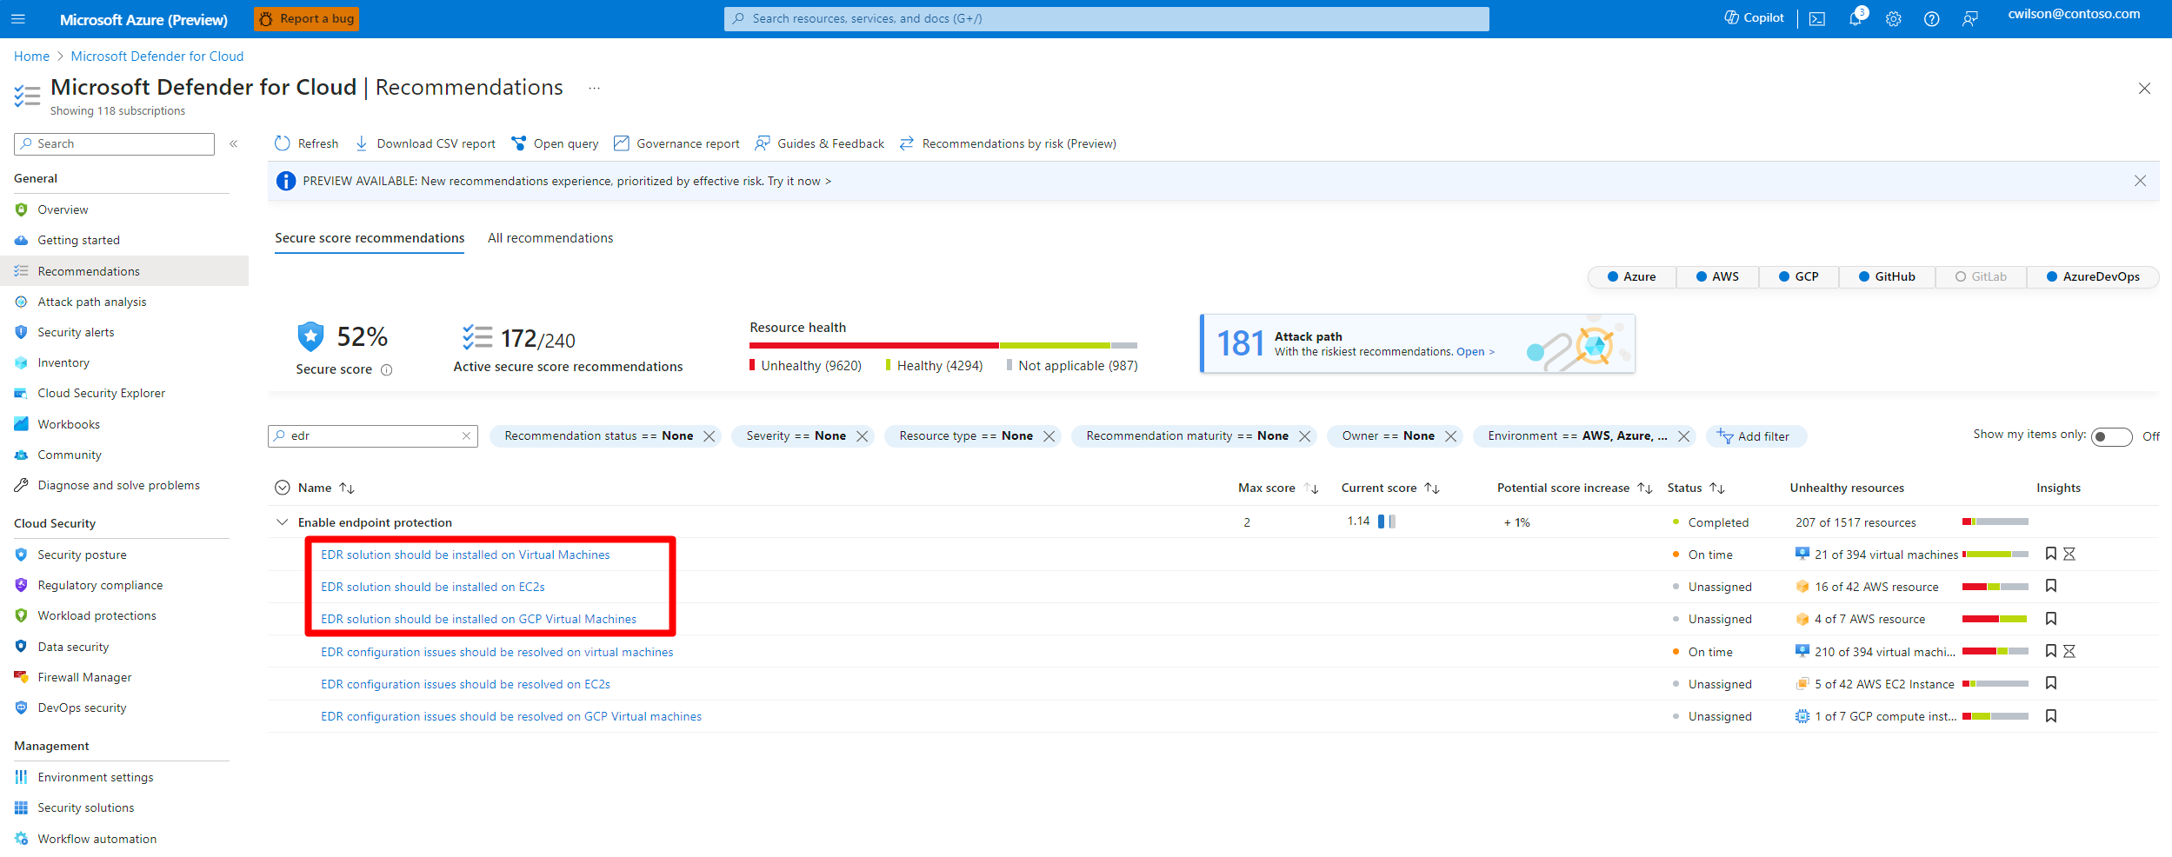The width and height of the screenshot is (2172, 857).
Task: Turn on Show my items only
Action: [x=2111, y=436]
